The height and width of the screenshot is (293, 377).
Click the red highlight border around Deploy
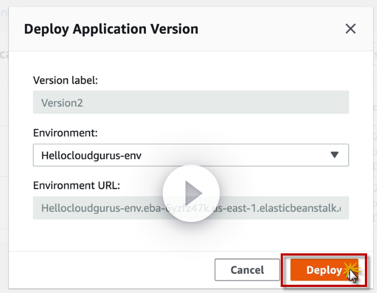[x=282, y=270]
